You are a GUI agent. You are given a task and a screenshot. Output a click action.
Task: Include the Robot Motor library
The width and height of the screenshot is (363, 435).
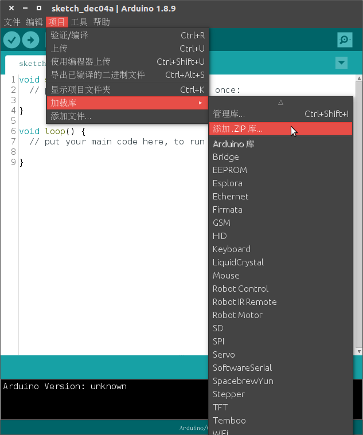coord(280,315)
